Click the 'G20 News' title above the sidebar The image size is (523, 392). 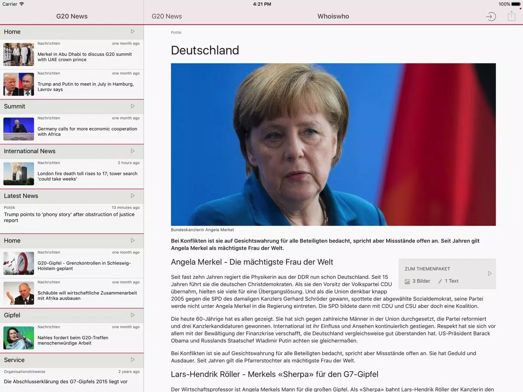coord(72,17)
